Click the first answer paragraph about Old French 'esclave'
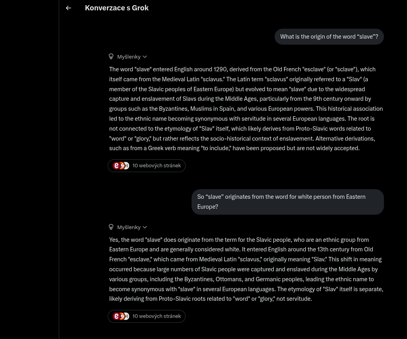The width and height of the screenshot is (407, 339). tap(246, 109)
